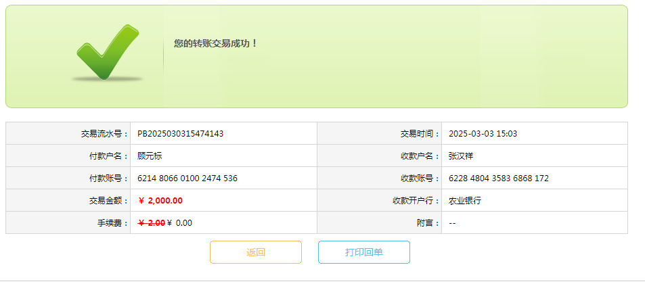Click the 附言 label
Image resolution: width=645 pixels, height=286 pixels.
point(428,223)
